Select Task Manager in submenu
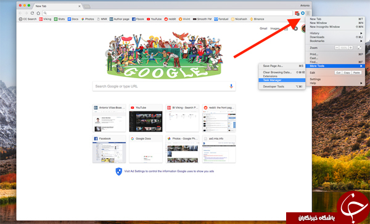 click(282, 80)
